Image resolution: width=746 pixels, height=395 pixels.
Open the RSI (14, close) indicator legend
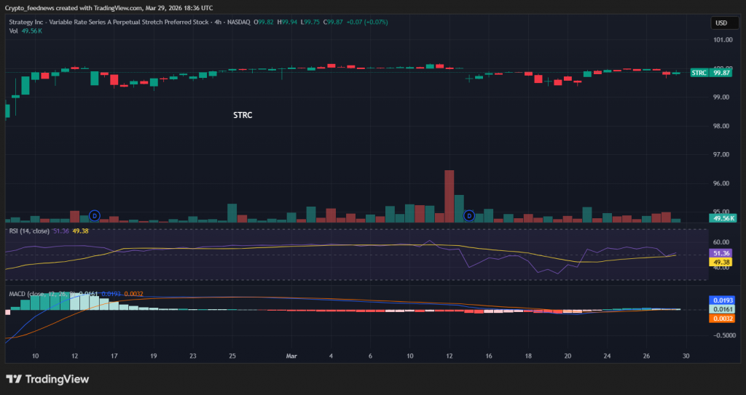point(29,231)
